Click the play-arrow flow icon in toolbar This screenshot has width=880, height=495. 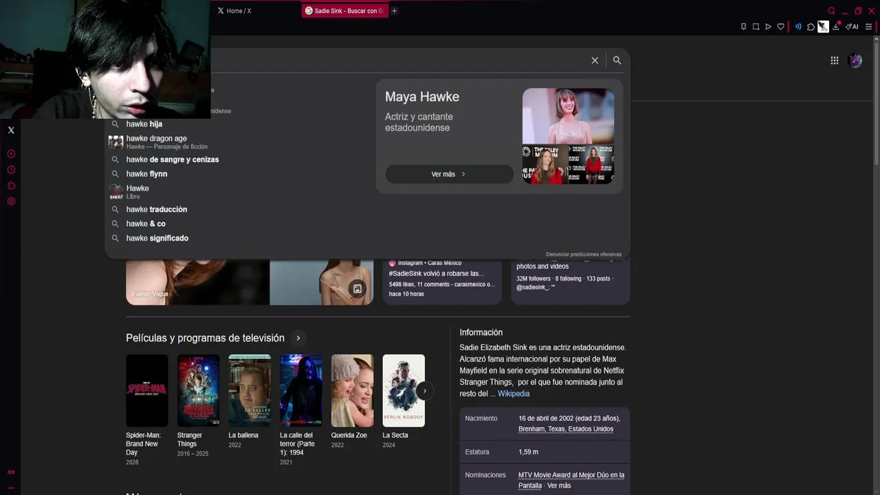768,27
